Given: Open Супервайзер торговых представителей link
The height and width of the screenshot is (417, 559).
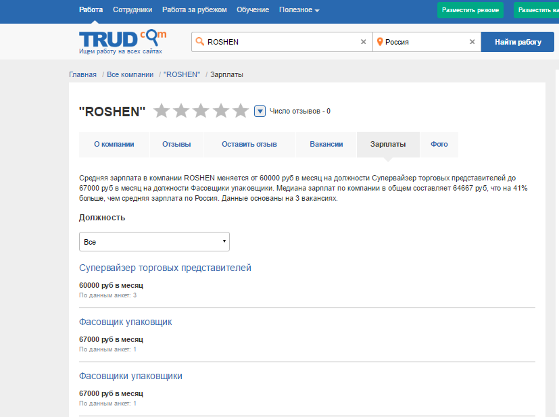Looking at the screenshot, I should coord(165,268).
